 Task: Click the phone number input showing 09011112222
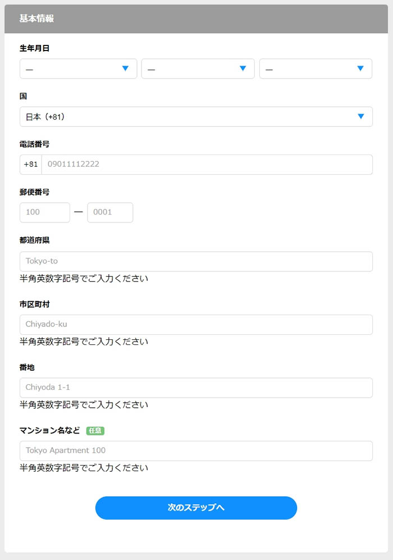[202, 164]
